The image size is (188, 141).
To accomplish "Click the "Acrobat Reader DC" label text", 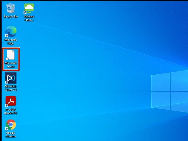I will click(x=11, y=111).
